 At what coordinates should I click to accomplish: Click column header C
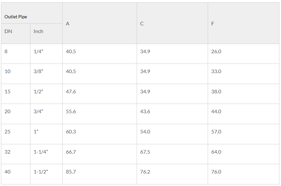click(x=172, y=23)
